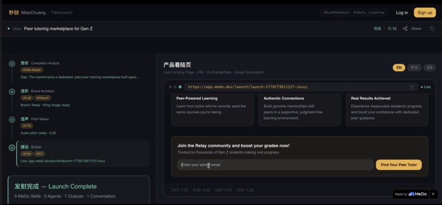Click the @TTS tag
Screen dimensions: 442x205
(x=26, y=126)
